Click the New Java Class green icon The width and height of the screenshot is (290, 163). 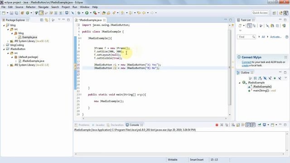(28, 13)
